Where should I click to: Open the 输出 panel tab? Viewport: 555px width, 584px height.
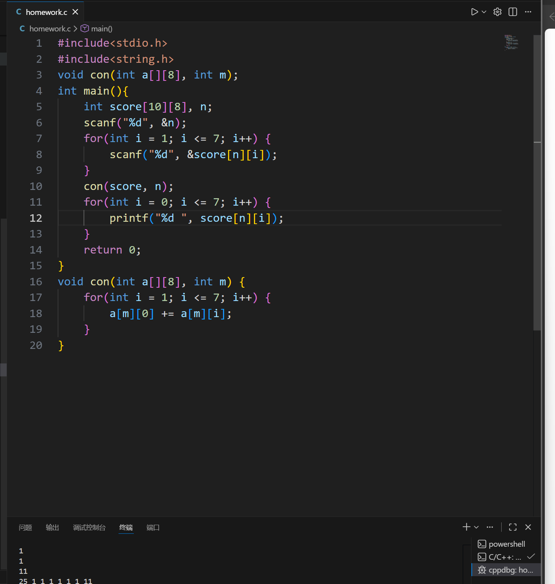coord(52,527)
